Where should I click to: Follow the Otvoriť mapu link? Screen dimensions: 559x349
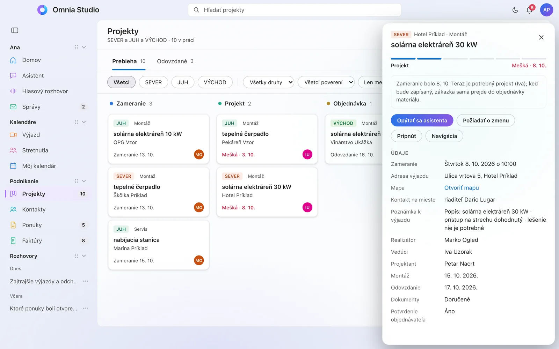462,188
